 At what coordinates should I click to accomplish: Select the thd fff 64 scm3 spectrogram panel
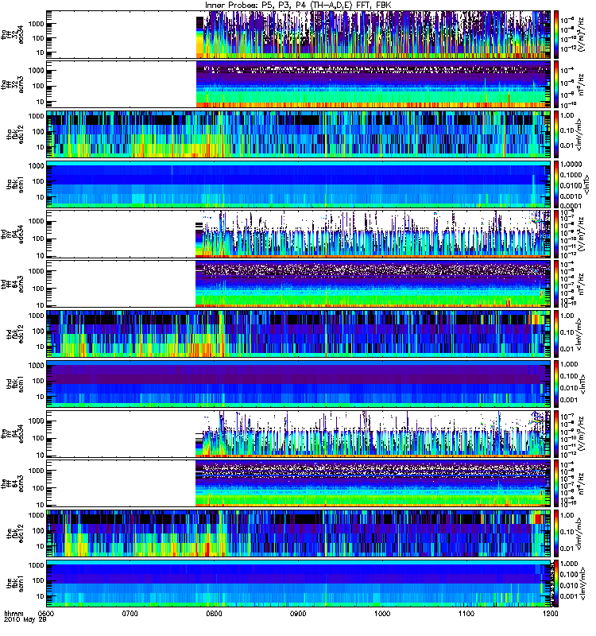(x=299, y=284)
